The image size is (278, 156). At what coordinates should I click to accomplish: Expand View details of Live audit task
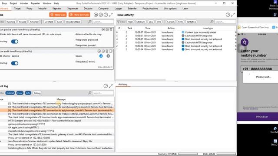[105, 67]
